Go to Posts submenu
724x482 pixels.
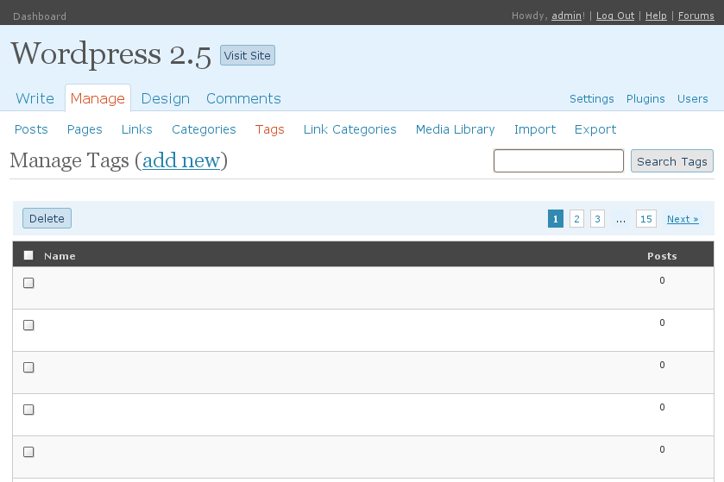(x=31, y=129)
